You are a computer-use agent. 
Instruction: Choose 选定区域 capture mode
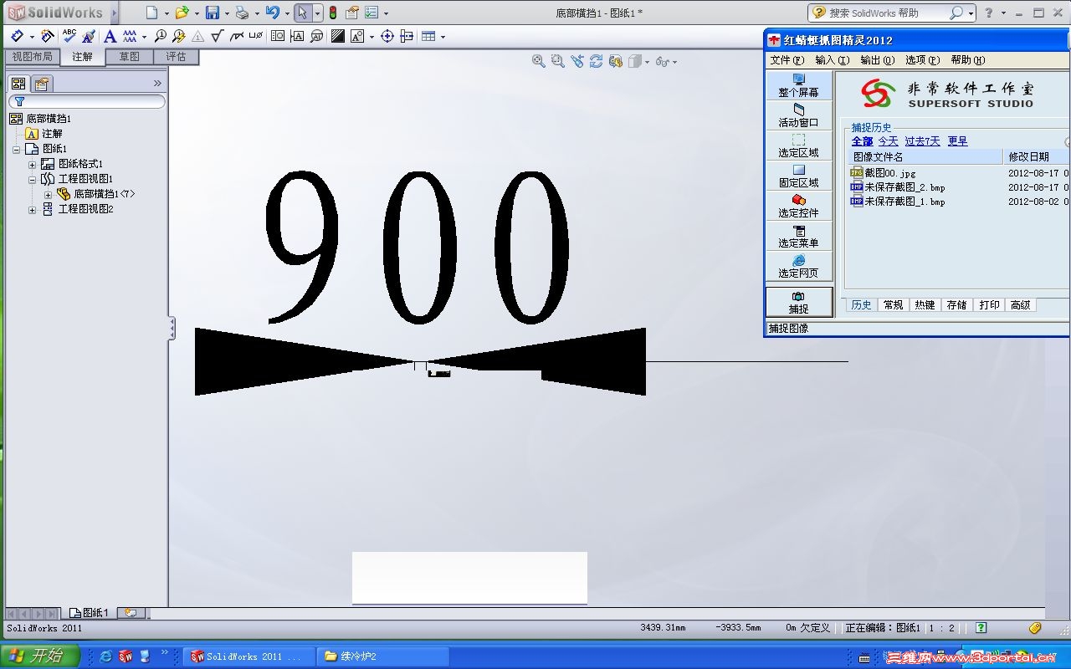click(799, 146)
